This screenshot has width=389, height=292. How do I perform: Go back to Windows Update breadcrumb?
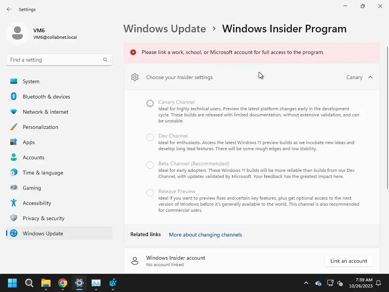(x=165, y=29)
